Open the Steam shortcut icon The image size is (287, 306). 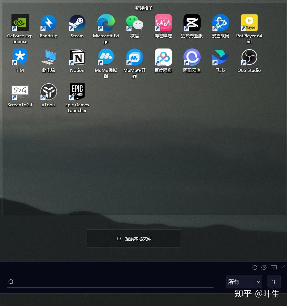pyautogui.click(x=77, y=23)
